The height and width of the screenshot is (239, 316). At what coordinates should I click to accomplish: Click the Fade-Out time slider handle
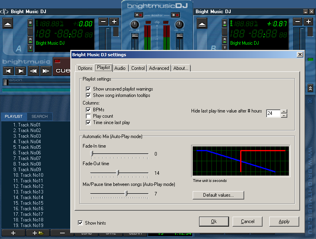click(x=118, y=173)
